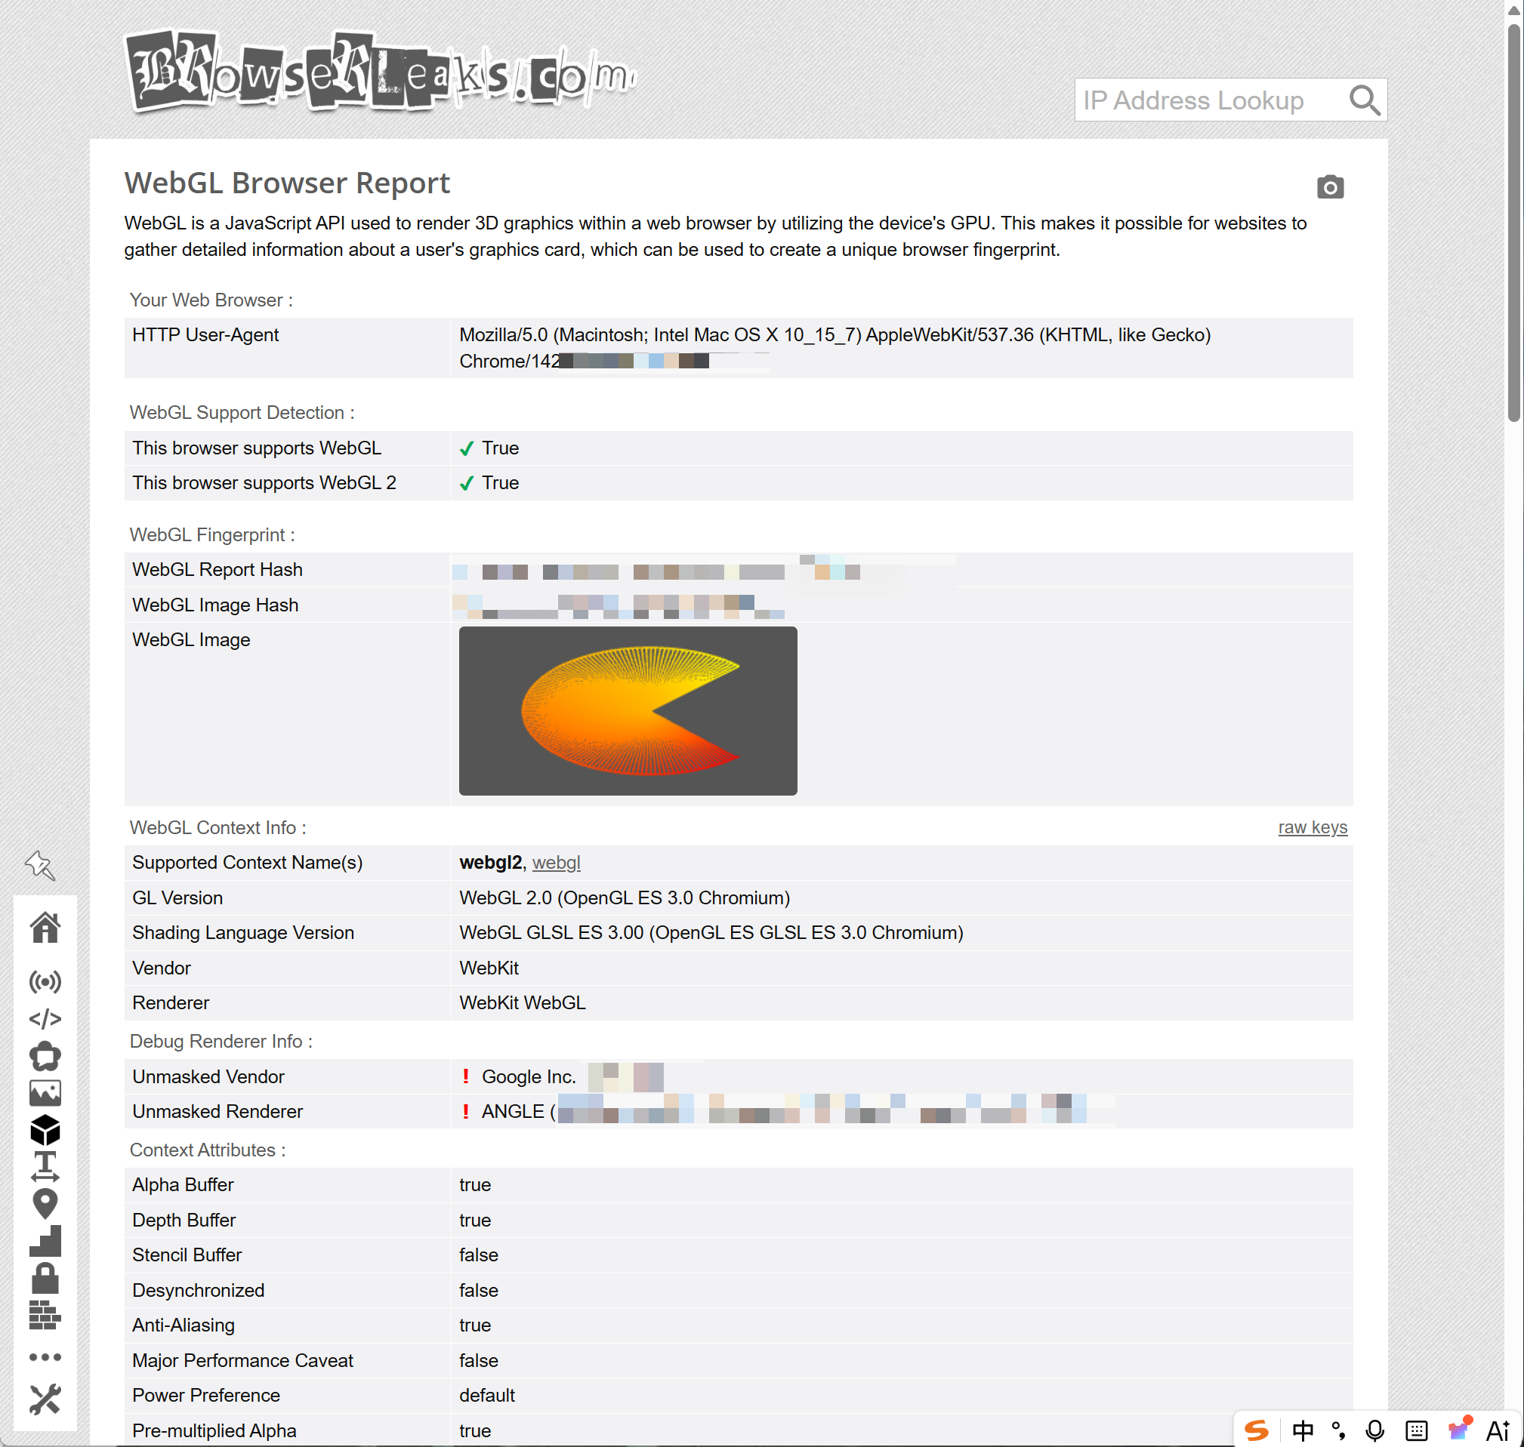Click the green checkmark for WebGL 2 support
Screen dimensions: 1524x1447
click(x=466, y=483)
